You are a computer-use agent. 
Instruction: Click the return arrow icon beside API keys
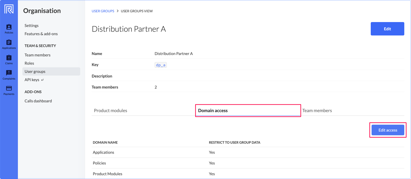pos(42,80)
